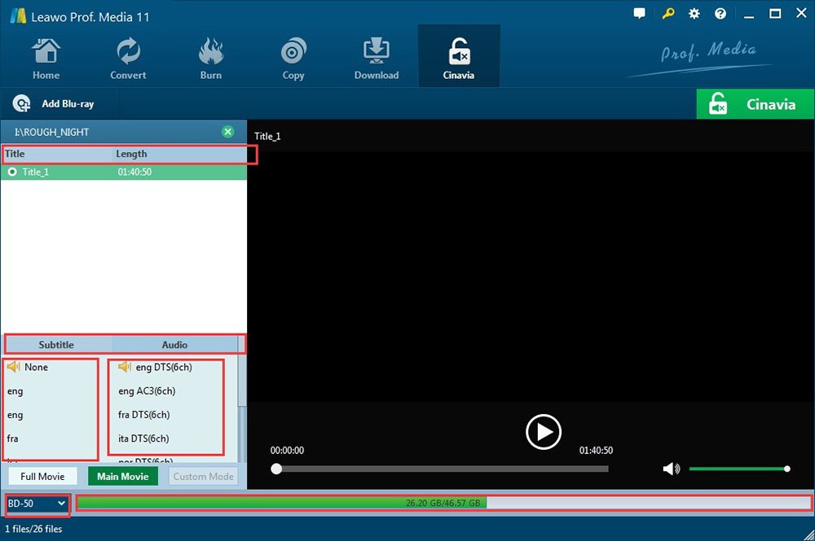Switch to the Cinavia module tab
The width and height of the screenshot is (815, 541).
458,56
